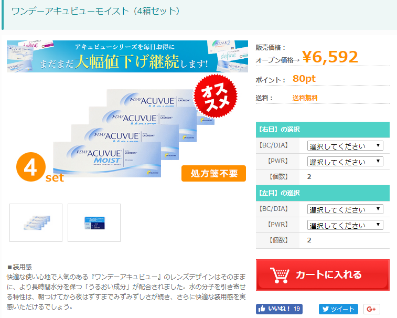Click the Facebook いいね! like button
397x318 pixels.
pyautogui.click(x=279, y=309)
